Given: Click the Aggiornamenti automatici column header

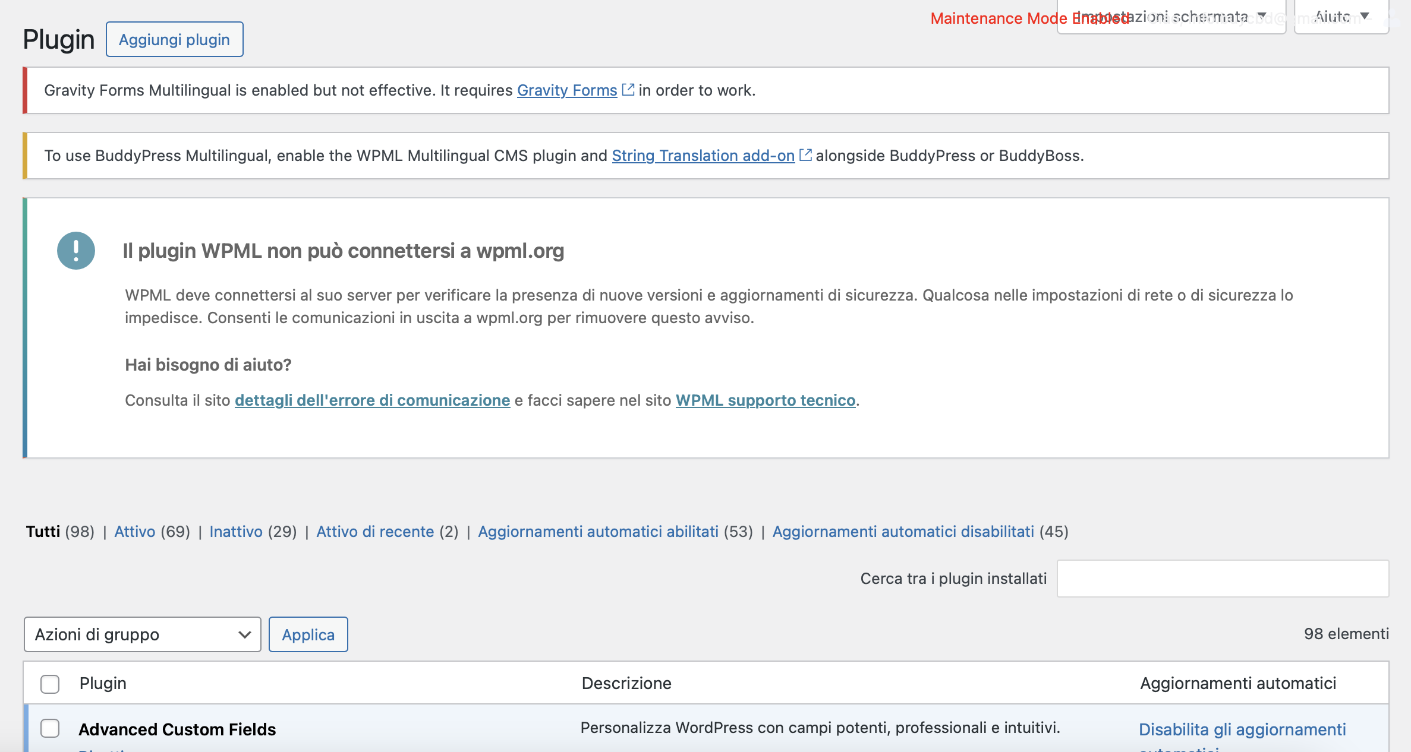Looking at the screenshot, I should (x=1238, y=683).
